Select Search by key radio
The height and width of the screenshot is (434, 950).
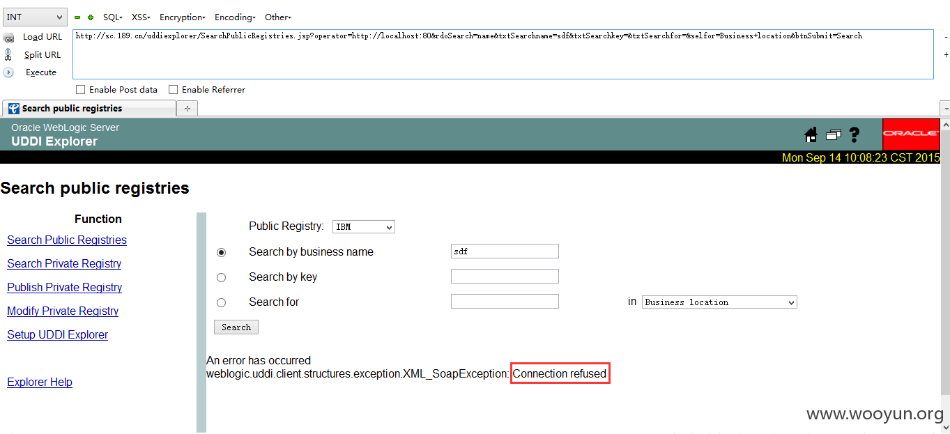(x=222, y=277)
